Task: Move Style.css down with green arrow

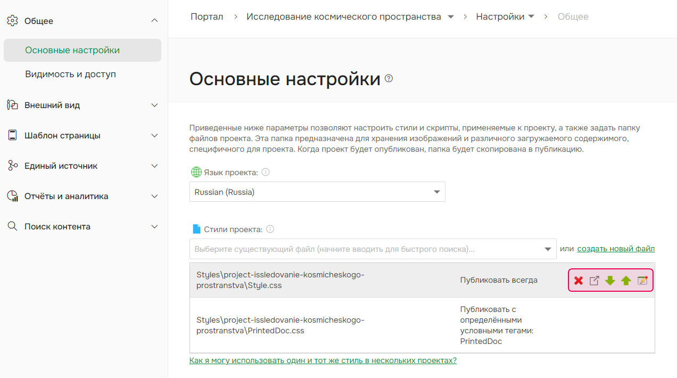Action: click(610, 281)
